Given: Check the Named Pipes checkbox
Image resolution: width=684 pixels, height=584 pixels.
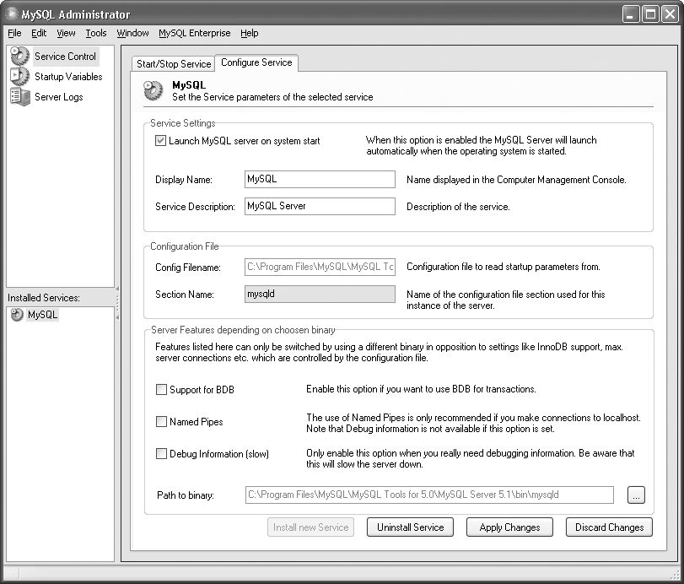Looking at the screenshot, I should click(162, 422).
